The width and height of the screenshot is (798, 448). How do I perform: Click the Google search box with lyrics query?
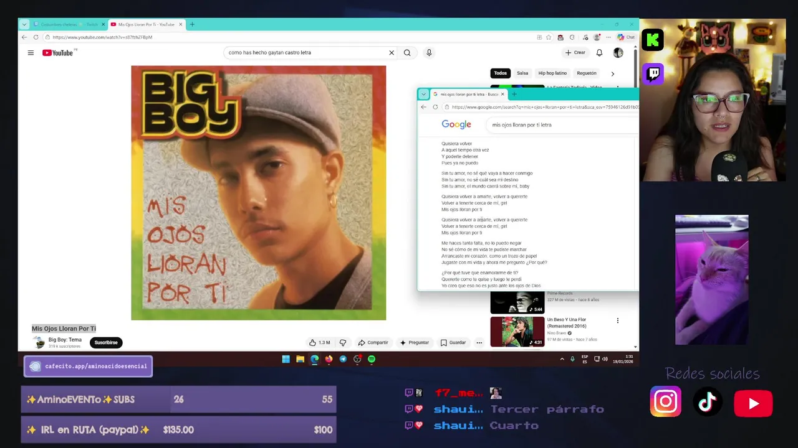[561, 124]
